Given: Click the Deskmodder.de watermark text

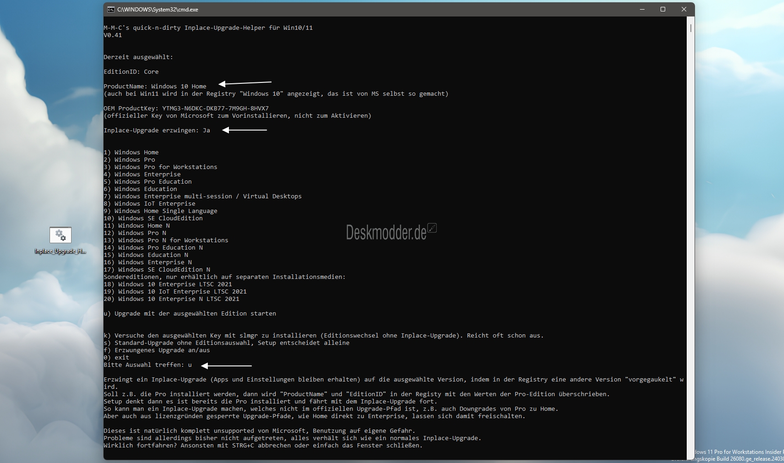Looking at the screenshot, I should 386,233.
